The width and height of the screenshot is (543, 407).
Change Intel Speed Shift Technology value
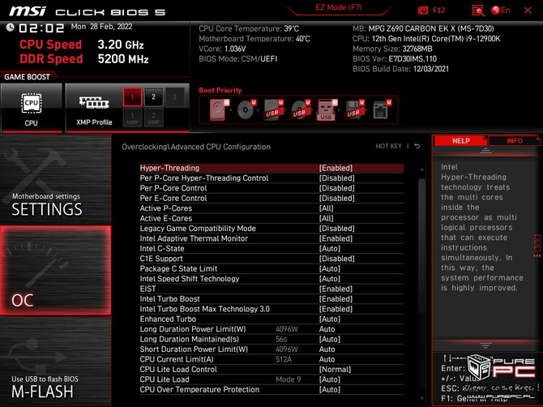(329, 278)
